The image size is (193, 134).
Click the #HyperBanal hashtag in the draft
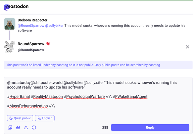pos(18,96)
